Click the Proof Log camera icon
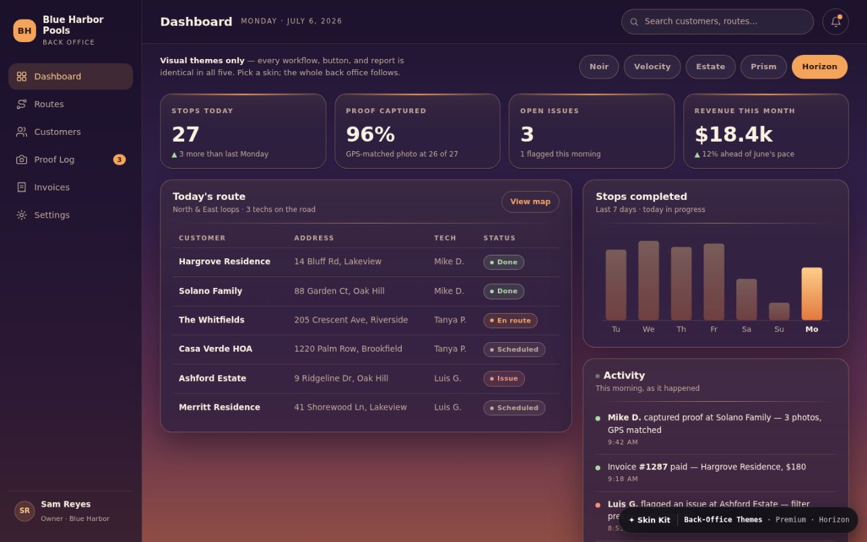 point(22,160)
